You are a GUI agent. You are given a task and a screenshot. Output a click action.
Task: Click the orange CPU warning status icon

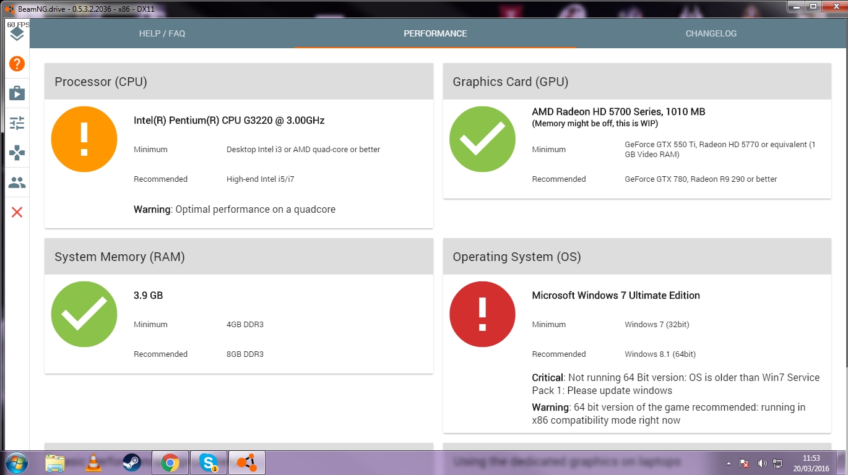click(84, 139)
